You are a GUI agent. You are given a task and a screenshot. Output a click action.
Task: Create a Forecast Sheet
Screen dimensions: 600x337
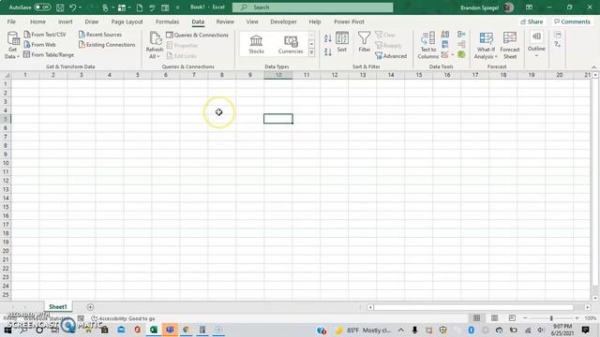pyautogui.click(x=510, y=46)
